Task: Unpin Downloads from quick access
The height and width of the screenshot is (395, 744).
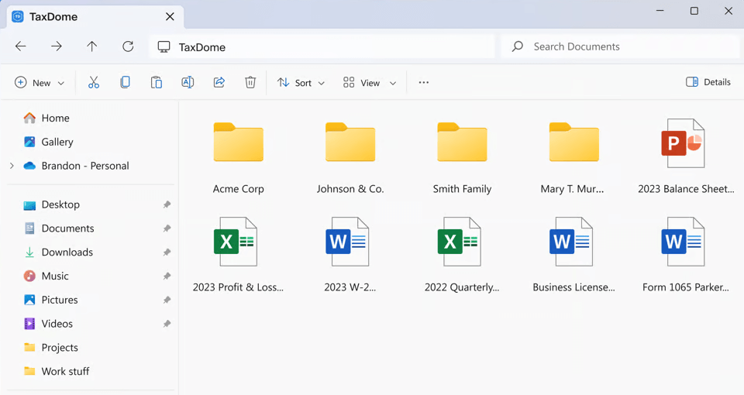Action: [167, 252]
